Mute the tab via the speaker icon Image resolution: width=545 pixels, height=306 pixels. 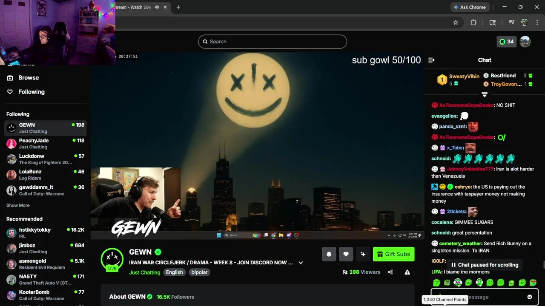coord(157,7)
